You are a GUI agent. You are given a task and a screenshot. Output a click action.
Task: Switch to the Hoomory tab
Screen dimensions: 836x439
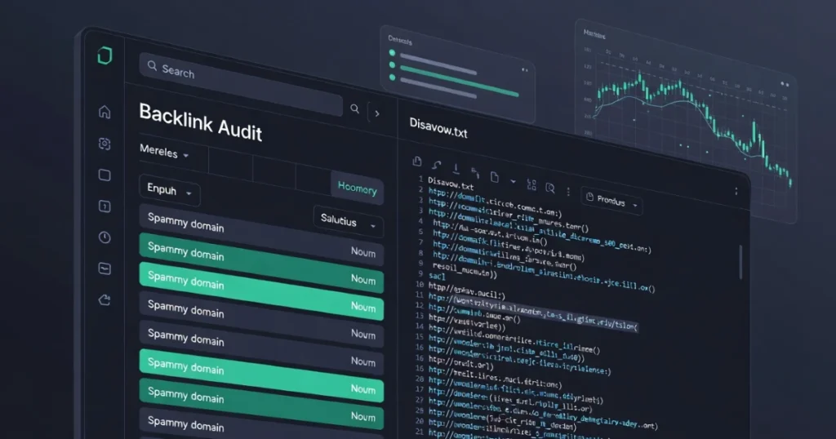click(357, 188)
